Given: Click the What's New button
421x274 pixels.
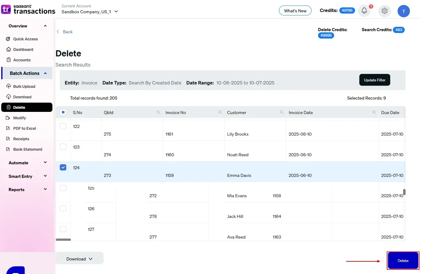Looking at the screenshot, I should [x=295, y=11].
